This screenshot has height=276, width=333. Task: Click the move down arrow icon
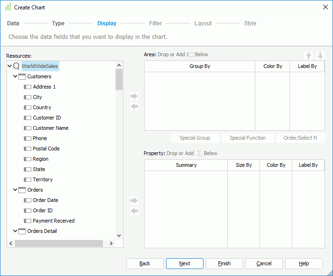click(x=320, y=56)
